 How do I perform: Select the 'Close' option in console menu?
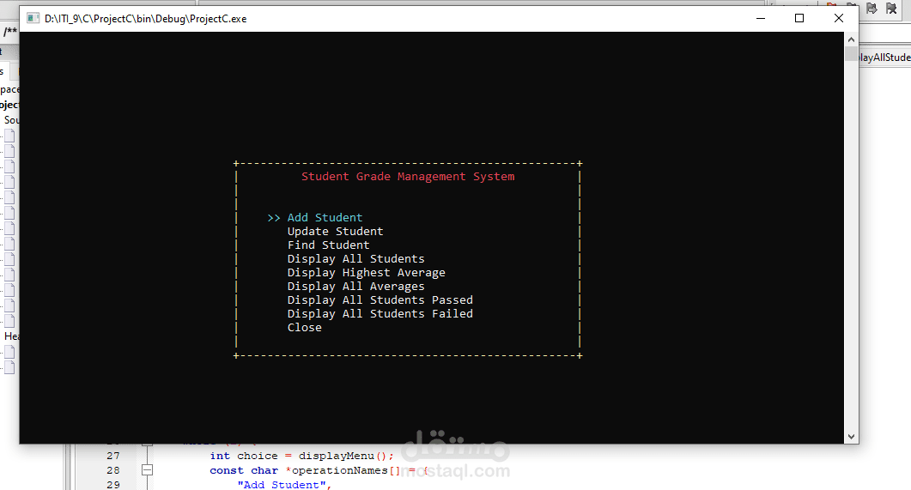(305, 328)
